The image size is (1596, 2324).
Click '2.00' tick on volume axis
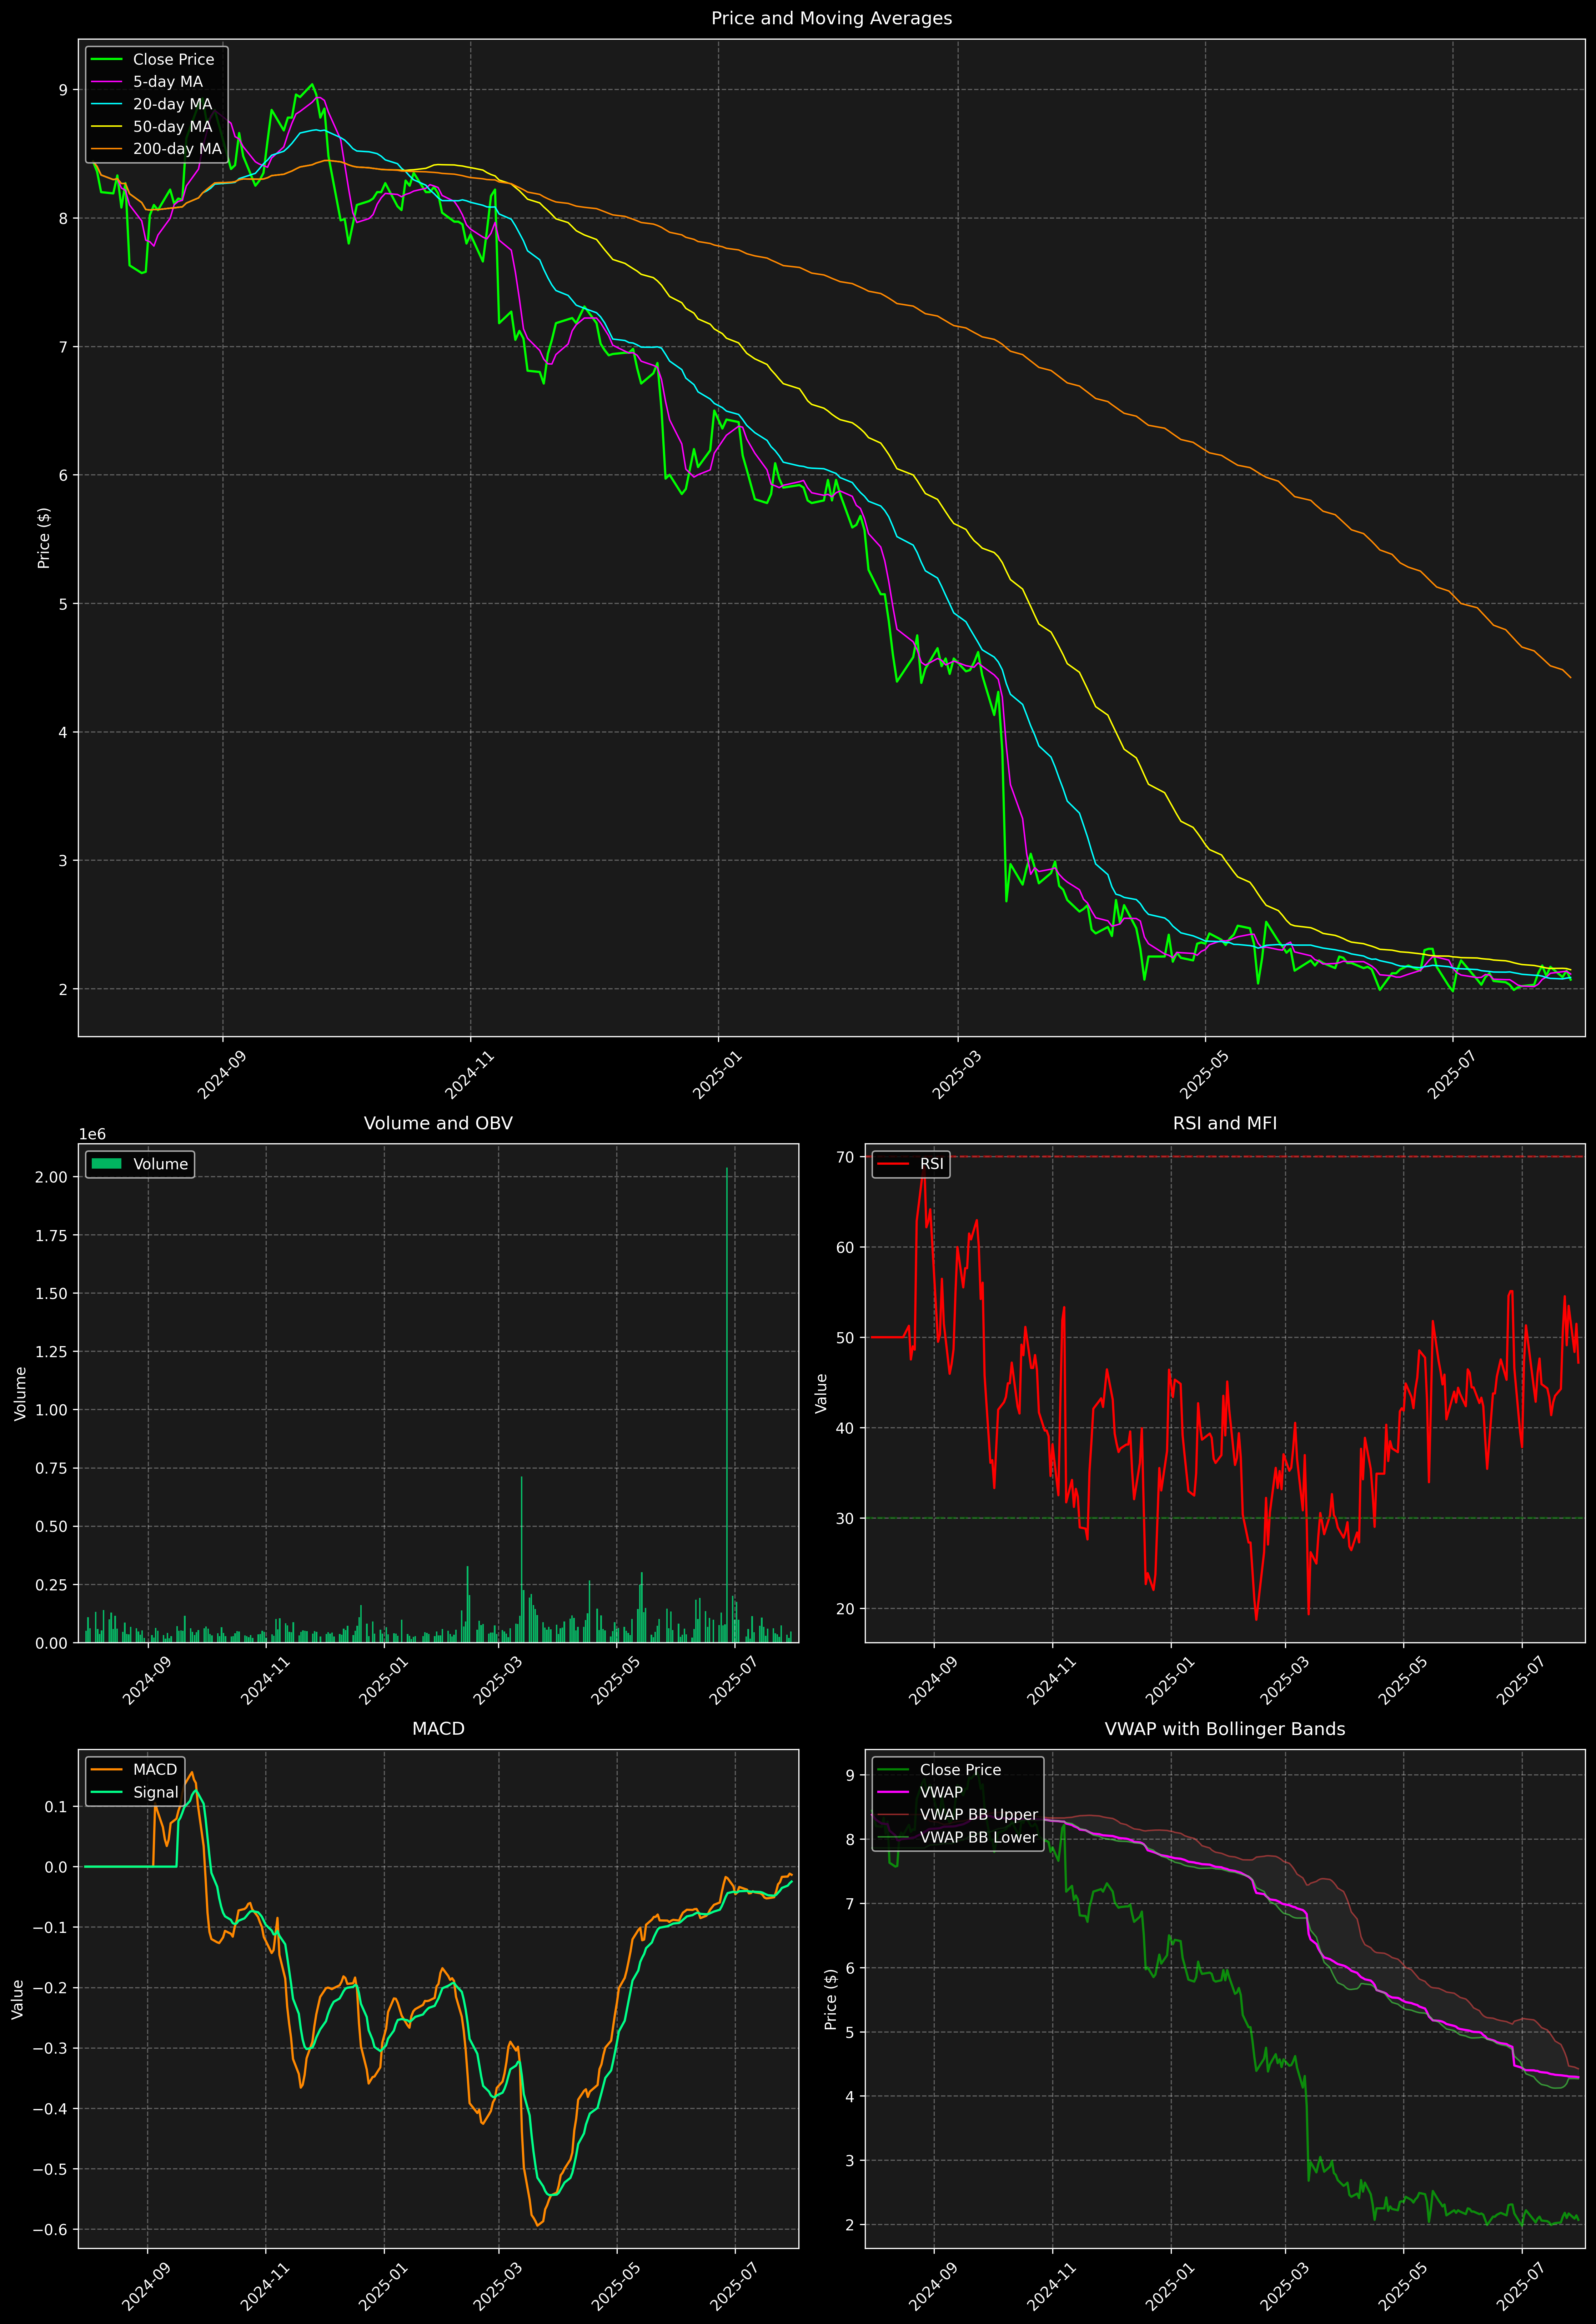[x=51, y=1177]
